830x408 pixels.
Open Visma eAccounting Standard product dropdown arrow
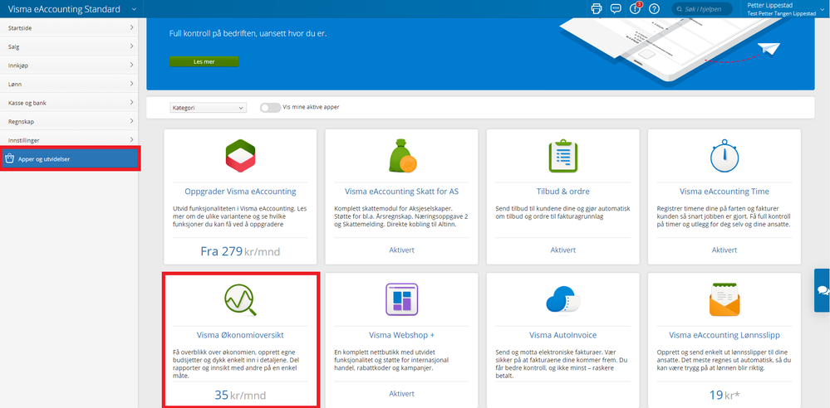[134, 9]
